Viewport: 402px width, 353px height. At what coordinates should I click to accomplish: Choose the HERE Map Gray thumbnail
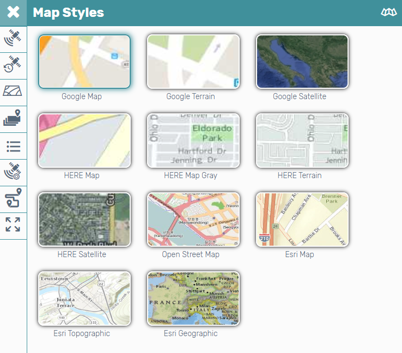pyautogui.click(x=193, y=141)
